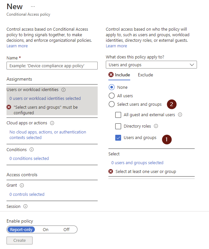Uncheck the Users and groups checkbox

tap(118, 138)
